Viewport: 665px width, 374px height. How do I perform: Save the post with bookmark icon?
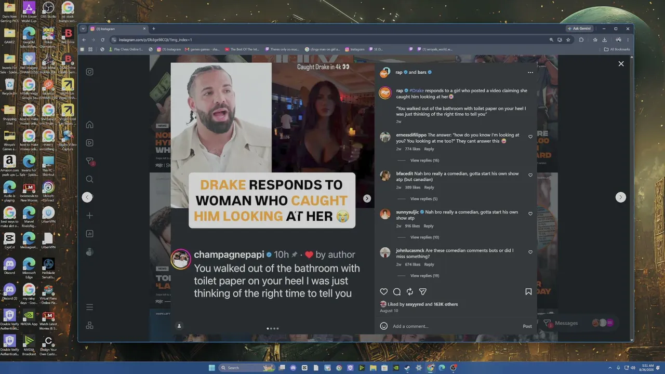pyautogui.click(x=528, y=292)
